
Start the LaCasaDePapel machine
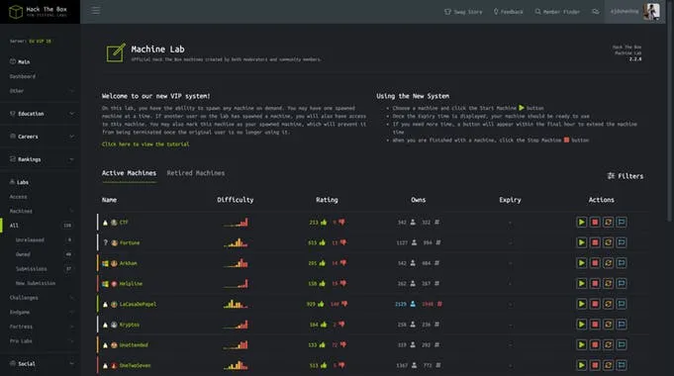coord(582,304)
